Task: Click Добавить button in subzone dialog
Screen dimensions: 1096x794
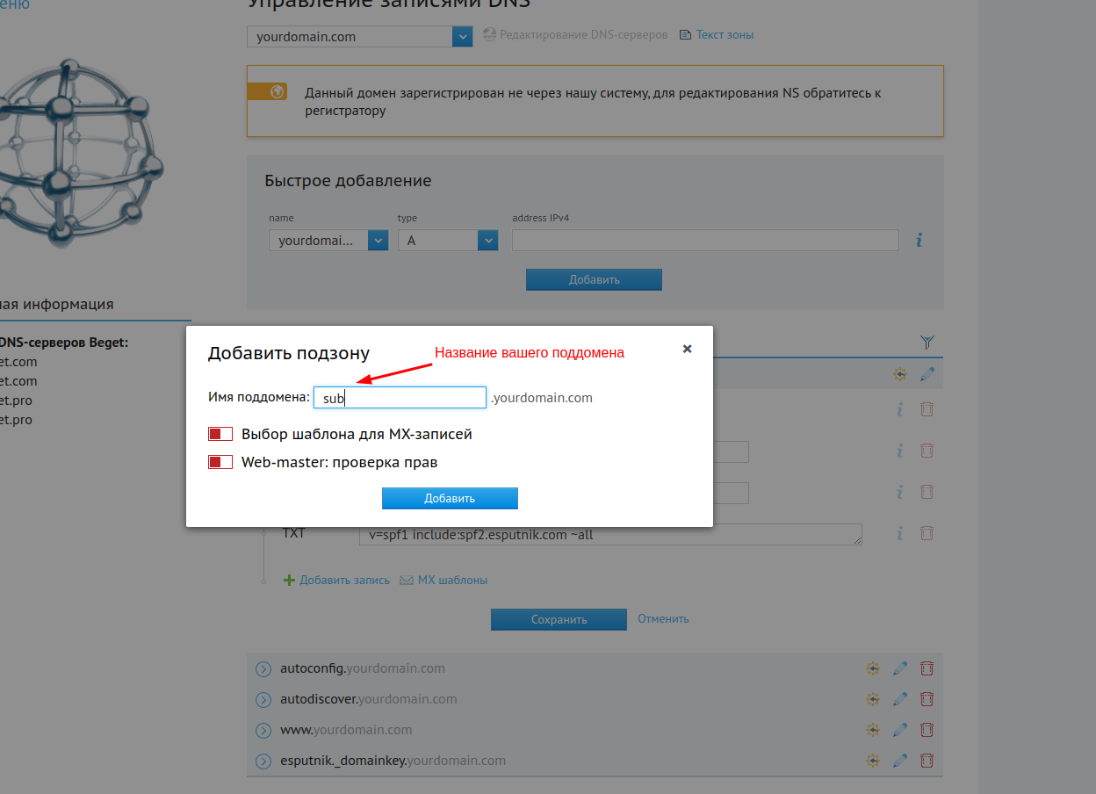Action: point(450,498)
